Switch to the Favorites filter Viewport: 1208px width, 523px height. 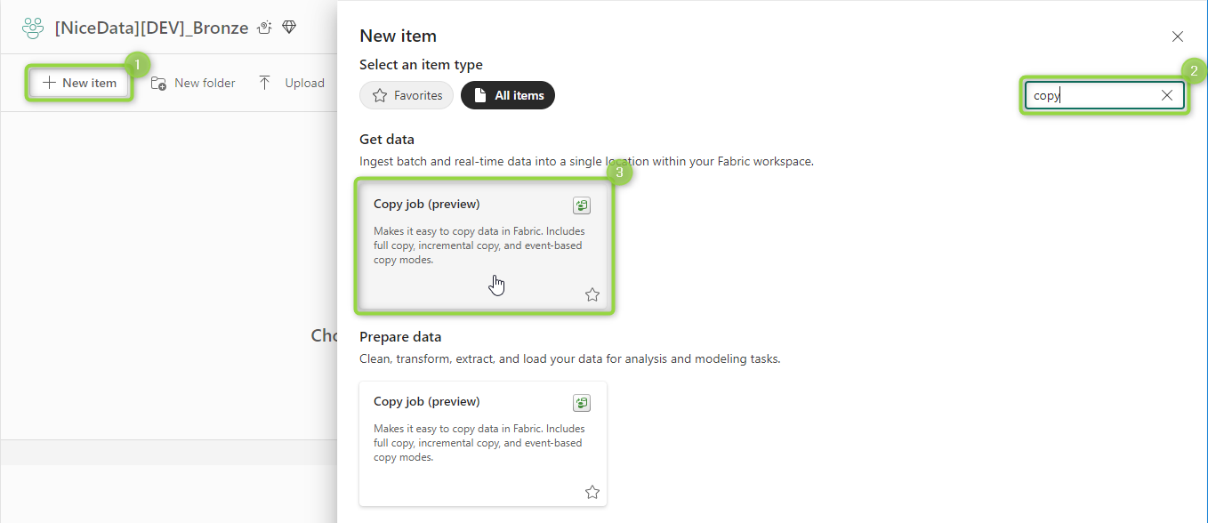coord(407,95)
